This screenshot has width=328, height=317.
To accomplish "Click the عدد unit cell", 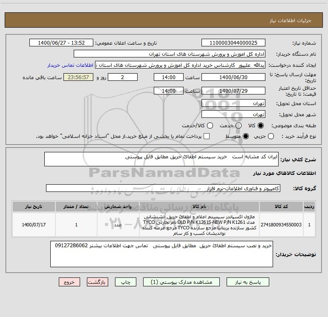I will 118,225.
